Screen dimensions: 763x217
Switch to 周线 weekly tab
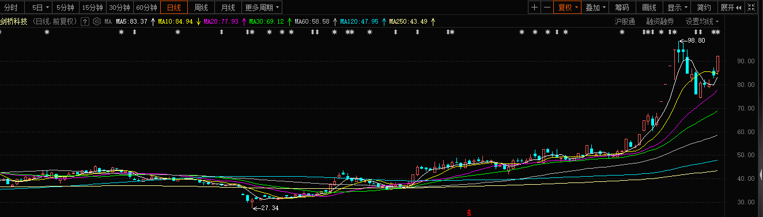pyautogui.click(x=201, y=7)
